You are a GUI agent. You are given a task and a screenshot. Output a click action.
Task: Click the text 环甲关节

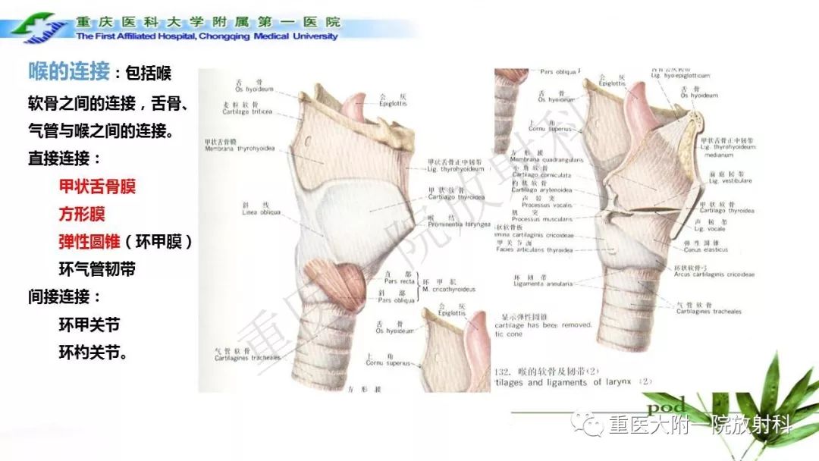[89, 325]
